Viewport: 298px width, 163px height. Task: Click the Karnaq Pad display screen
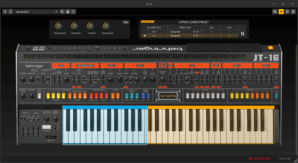point(168,96)
